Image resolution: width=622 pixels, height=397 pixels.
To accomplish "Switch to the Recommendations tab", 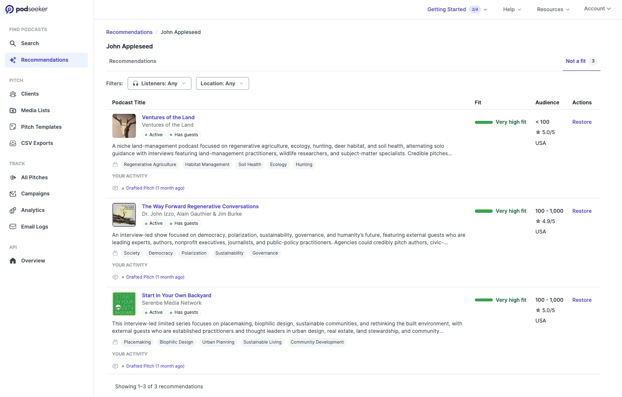I will [x=133, y=61].
